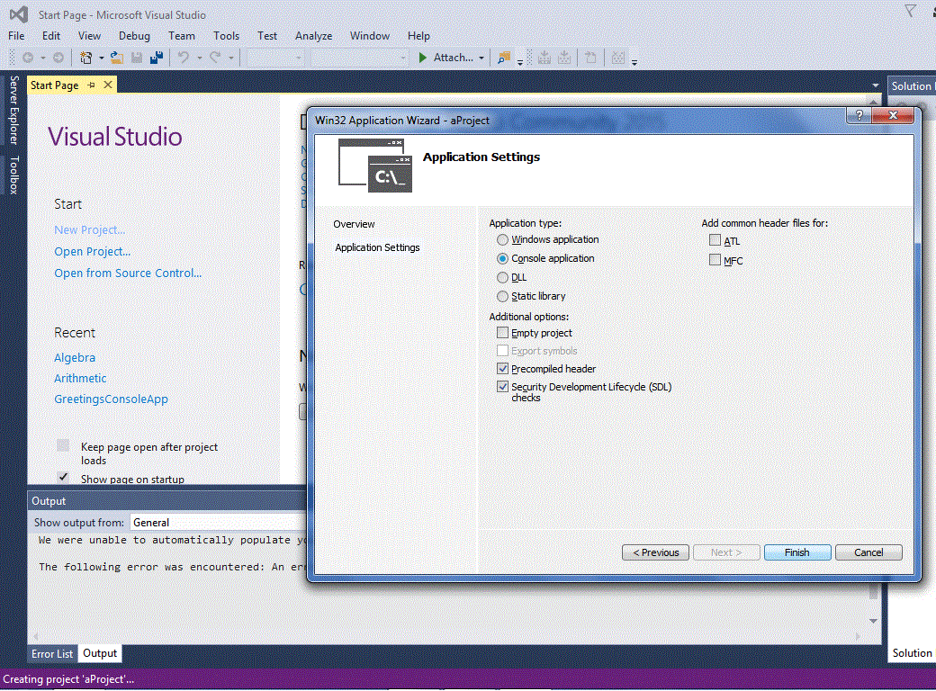Open the Arithmetic recent project link
Image resolution: width=936 pixels, height=691 pixels.
point(79,378)
